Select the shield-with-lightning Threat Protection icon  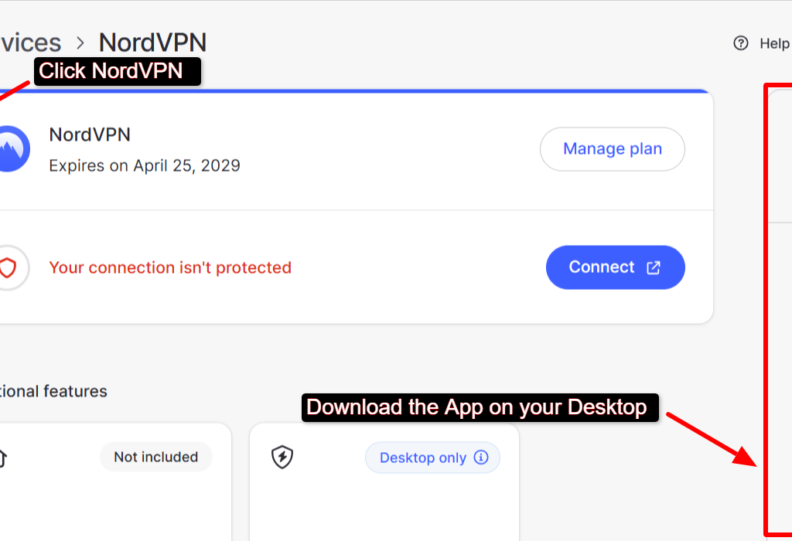point(282,458)
